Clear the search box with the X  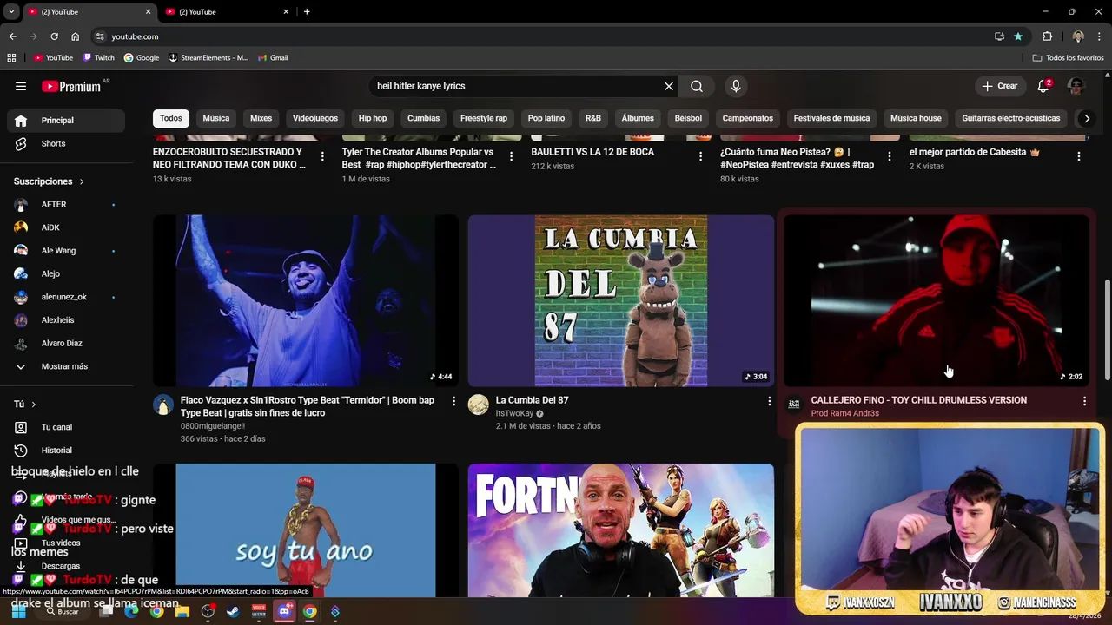pyautogui.click(x=669, y=86)
